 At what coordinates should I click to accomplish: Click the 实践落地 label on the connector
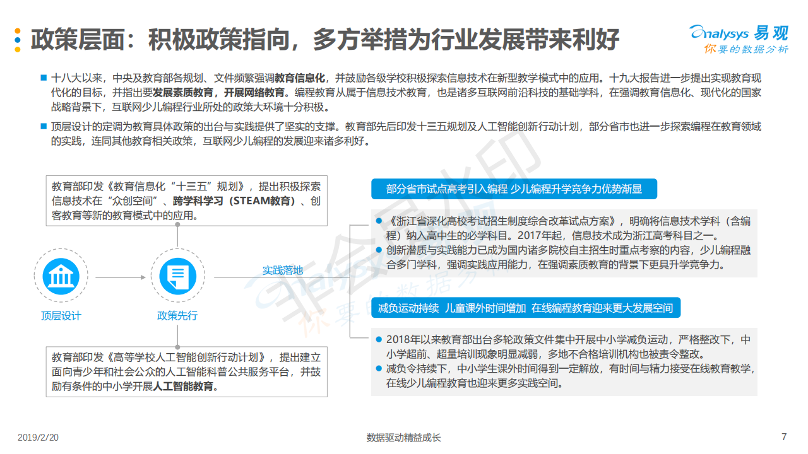pos(282,270)
